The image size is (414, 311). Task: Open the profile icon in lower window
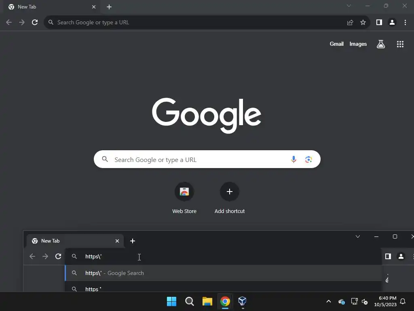pyautogui.click(x=401, y=256)
